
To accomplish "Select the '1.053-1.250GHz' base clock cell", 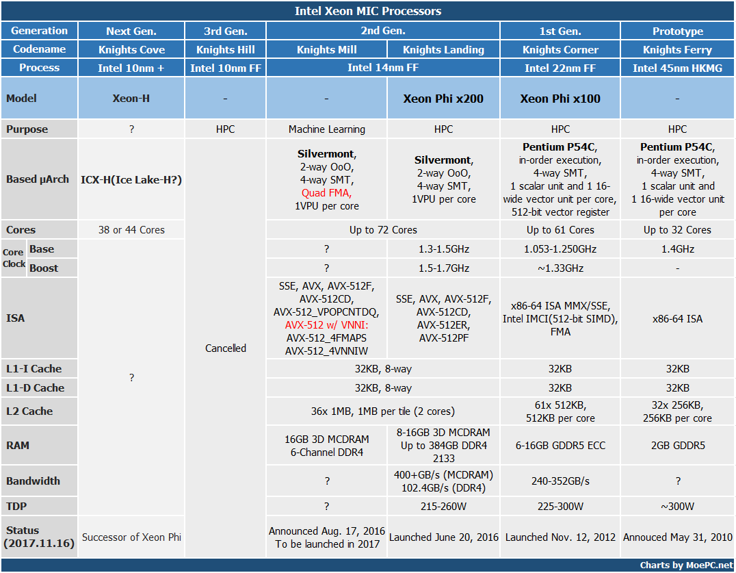I will pyautogui.click(x=560, y=249).
